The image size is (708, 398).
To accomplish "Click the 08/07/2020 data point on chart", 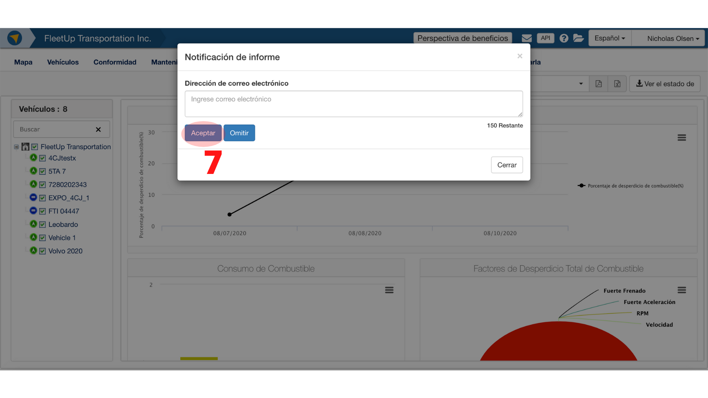I will pos(229,214).
